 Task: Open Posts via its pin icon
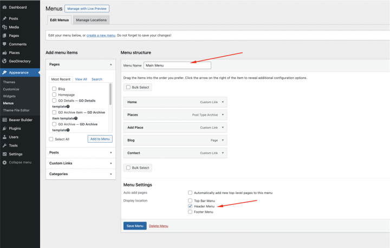4,18
